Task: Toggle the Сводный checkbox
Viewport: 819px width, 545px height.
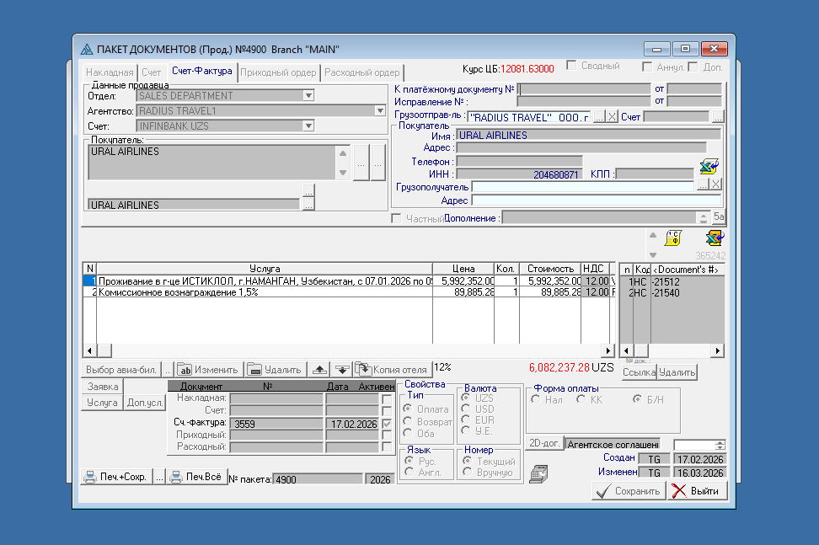Action: (572, 66)
